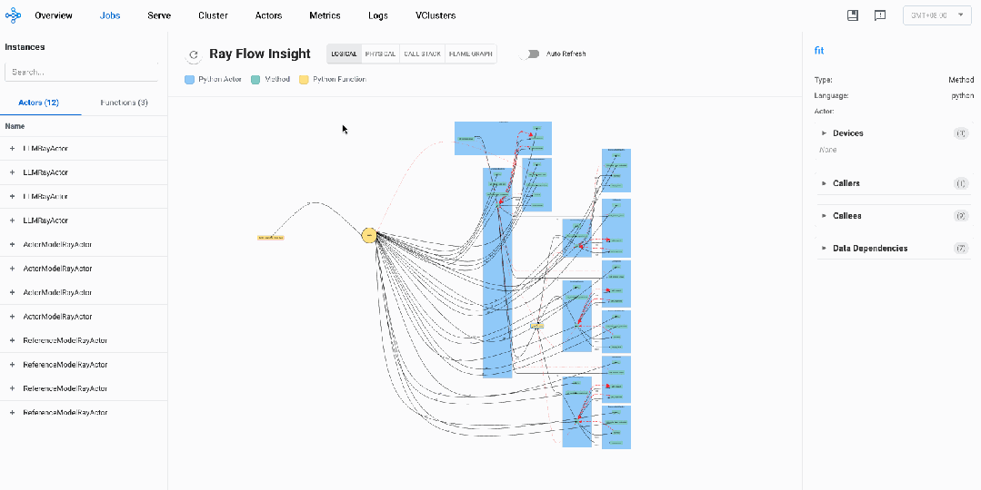Open the feedback message icon

click(x=879, y=15)
